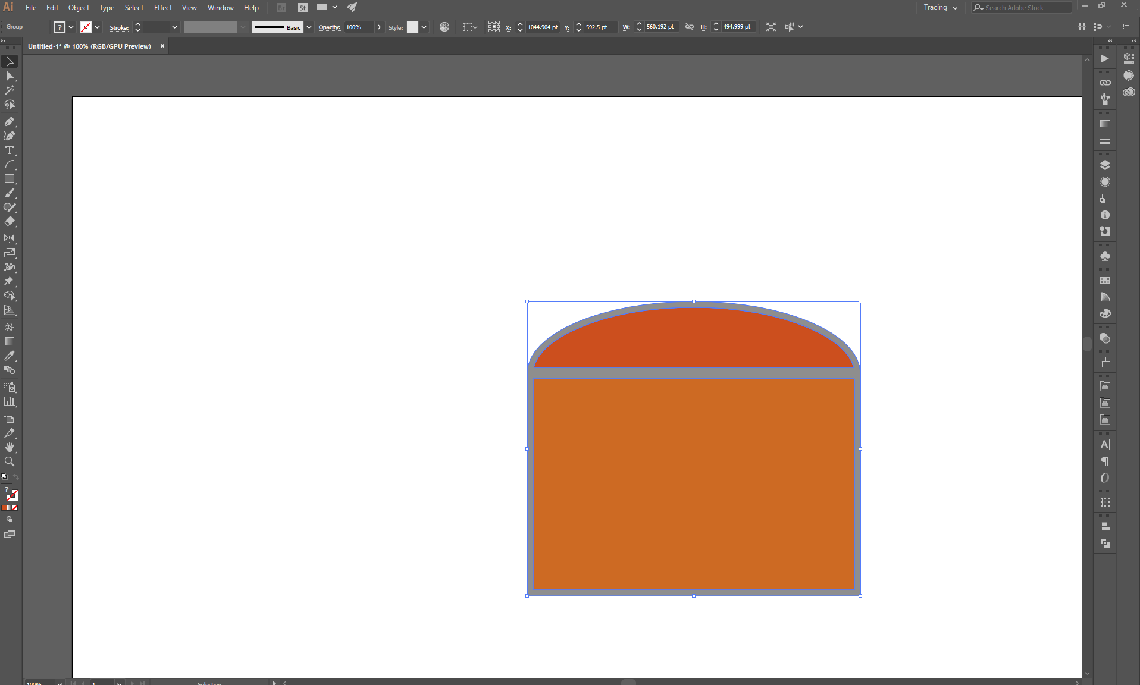Click the Recolor Artwork icon

pyautogui.click(x=444, y=27)
